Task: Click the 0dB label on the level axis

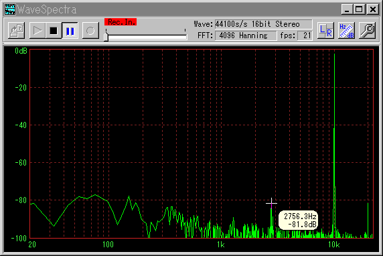Action: coord(21,51)
